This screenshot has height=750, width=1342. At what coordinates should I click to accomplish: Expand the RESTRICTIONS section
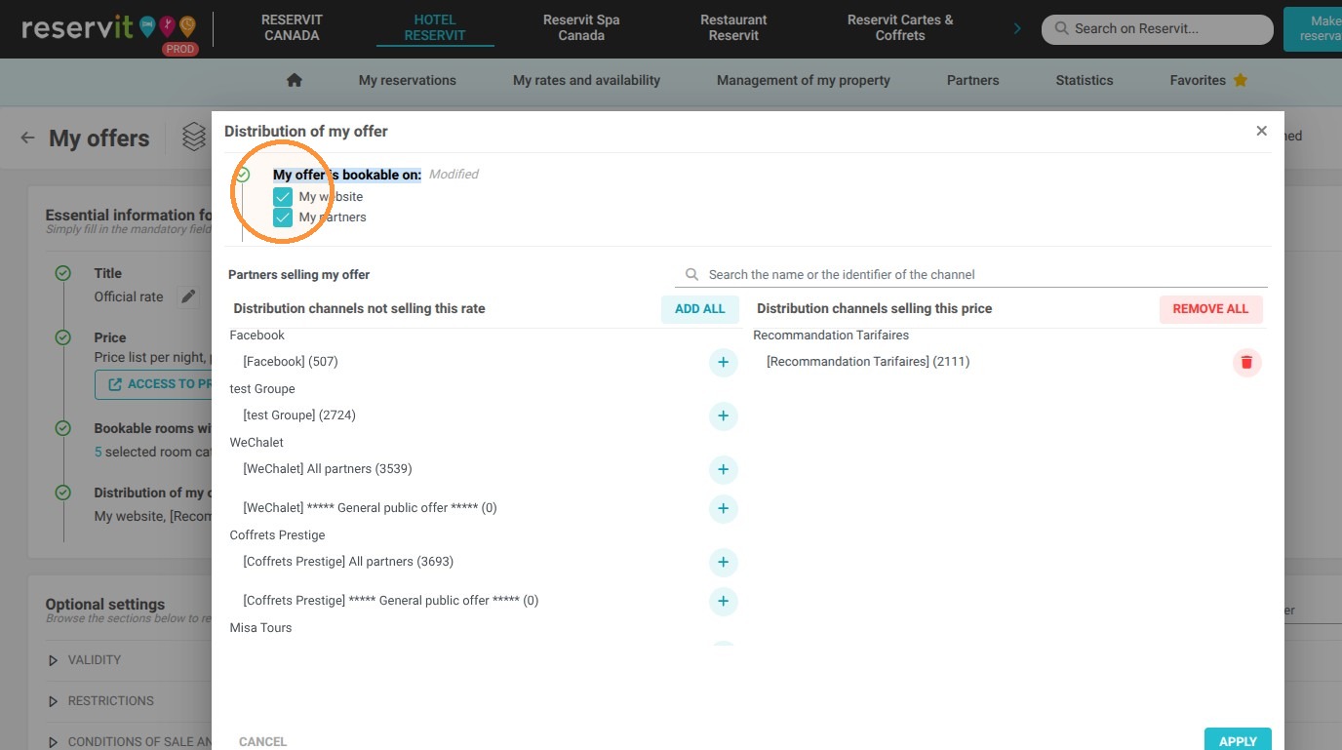point(101,701)
